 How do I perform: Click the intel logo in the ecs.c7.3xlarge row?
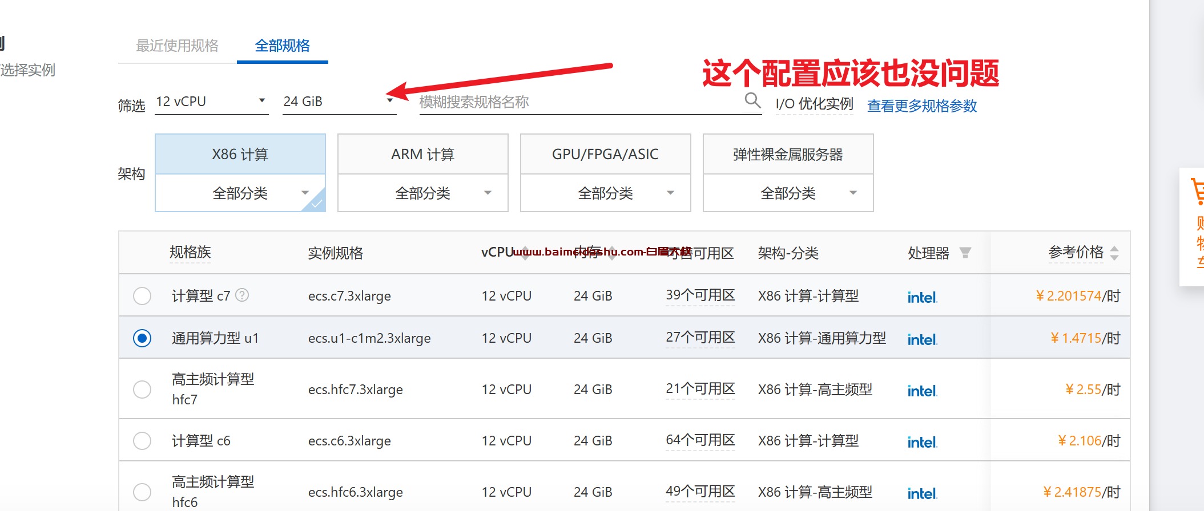tap(922, 297)
